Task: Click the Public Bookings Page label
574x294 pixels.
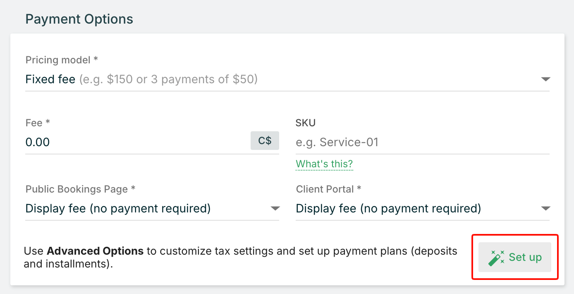Action: (80, 189)
